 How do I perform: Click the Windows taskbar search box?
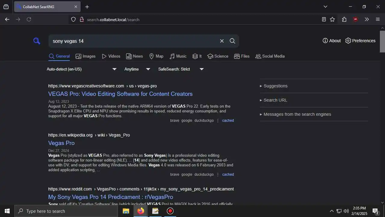(66, 211)
